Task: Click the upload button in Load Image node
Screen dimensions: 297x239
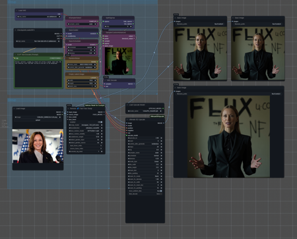Action: (38, 120)
